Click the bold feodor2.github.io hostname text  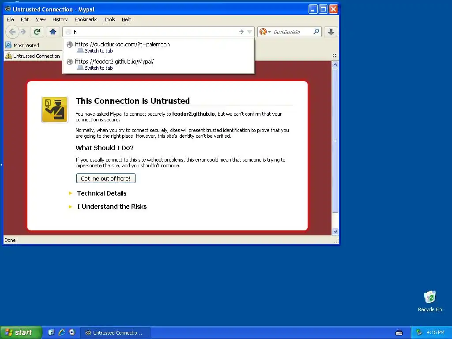(x=193, y=114)
